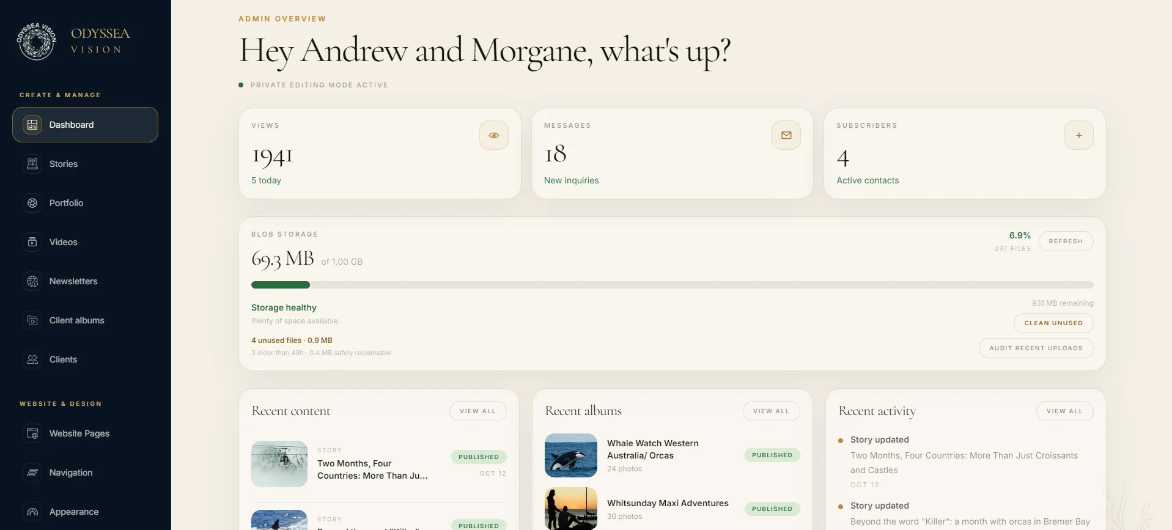Click the Client albums folder icon
Screen dimensions: 1172x530
(33, 320)
